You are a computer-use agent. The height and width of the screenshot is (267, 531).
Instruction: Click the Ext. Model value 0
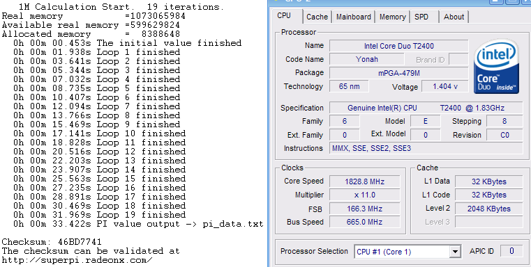426,135
